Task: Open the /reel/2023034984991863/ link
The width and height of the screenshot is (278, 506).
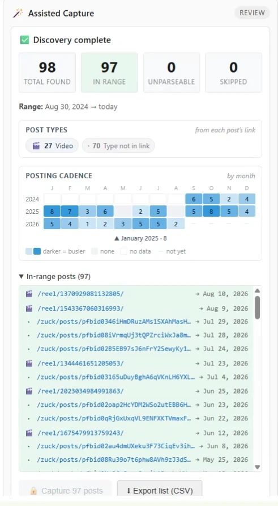Action: pyautogui.click(x=80, y=391)
